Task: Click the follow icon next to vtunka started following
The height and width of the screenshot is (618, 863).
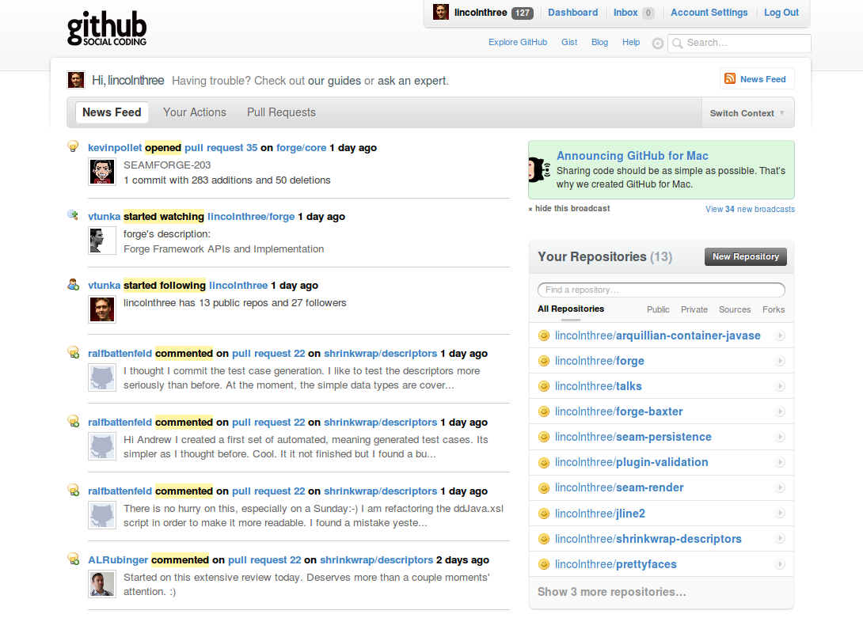Action: pos(73,285)
